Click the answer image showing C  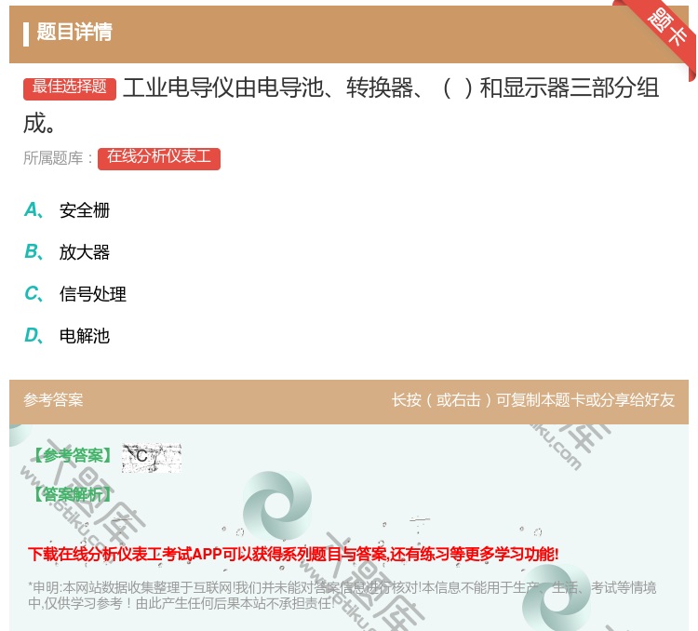click(152, 458)
